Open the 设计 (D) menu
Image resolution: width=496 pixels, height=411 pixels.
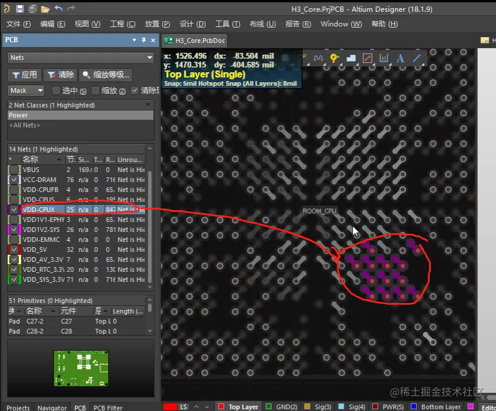(193, 24)
